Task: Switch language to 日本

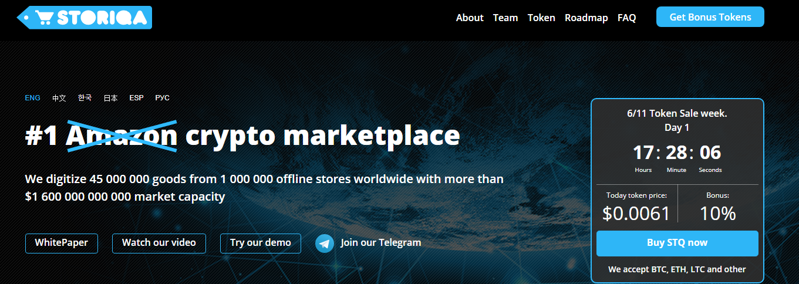Action: click(111, 98)
